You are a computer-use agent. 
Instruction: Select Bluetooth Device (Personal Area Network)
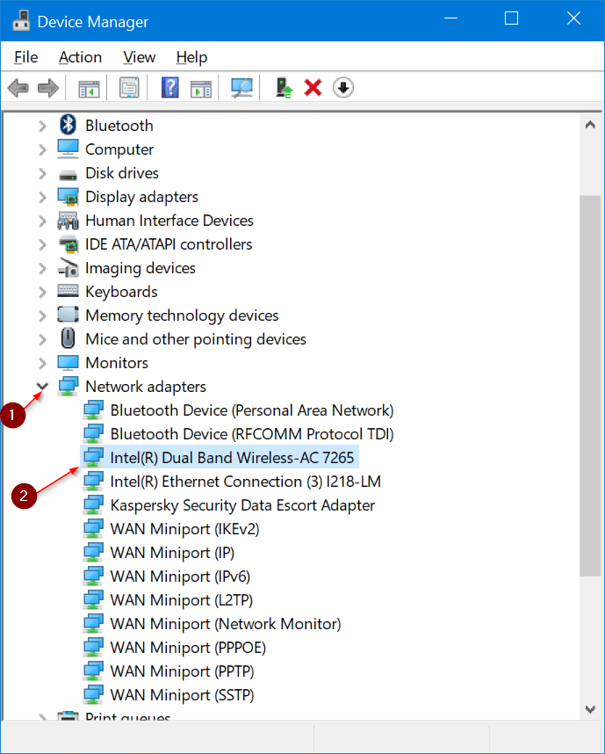pos(252,410)
